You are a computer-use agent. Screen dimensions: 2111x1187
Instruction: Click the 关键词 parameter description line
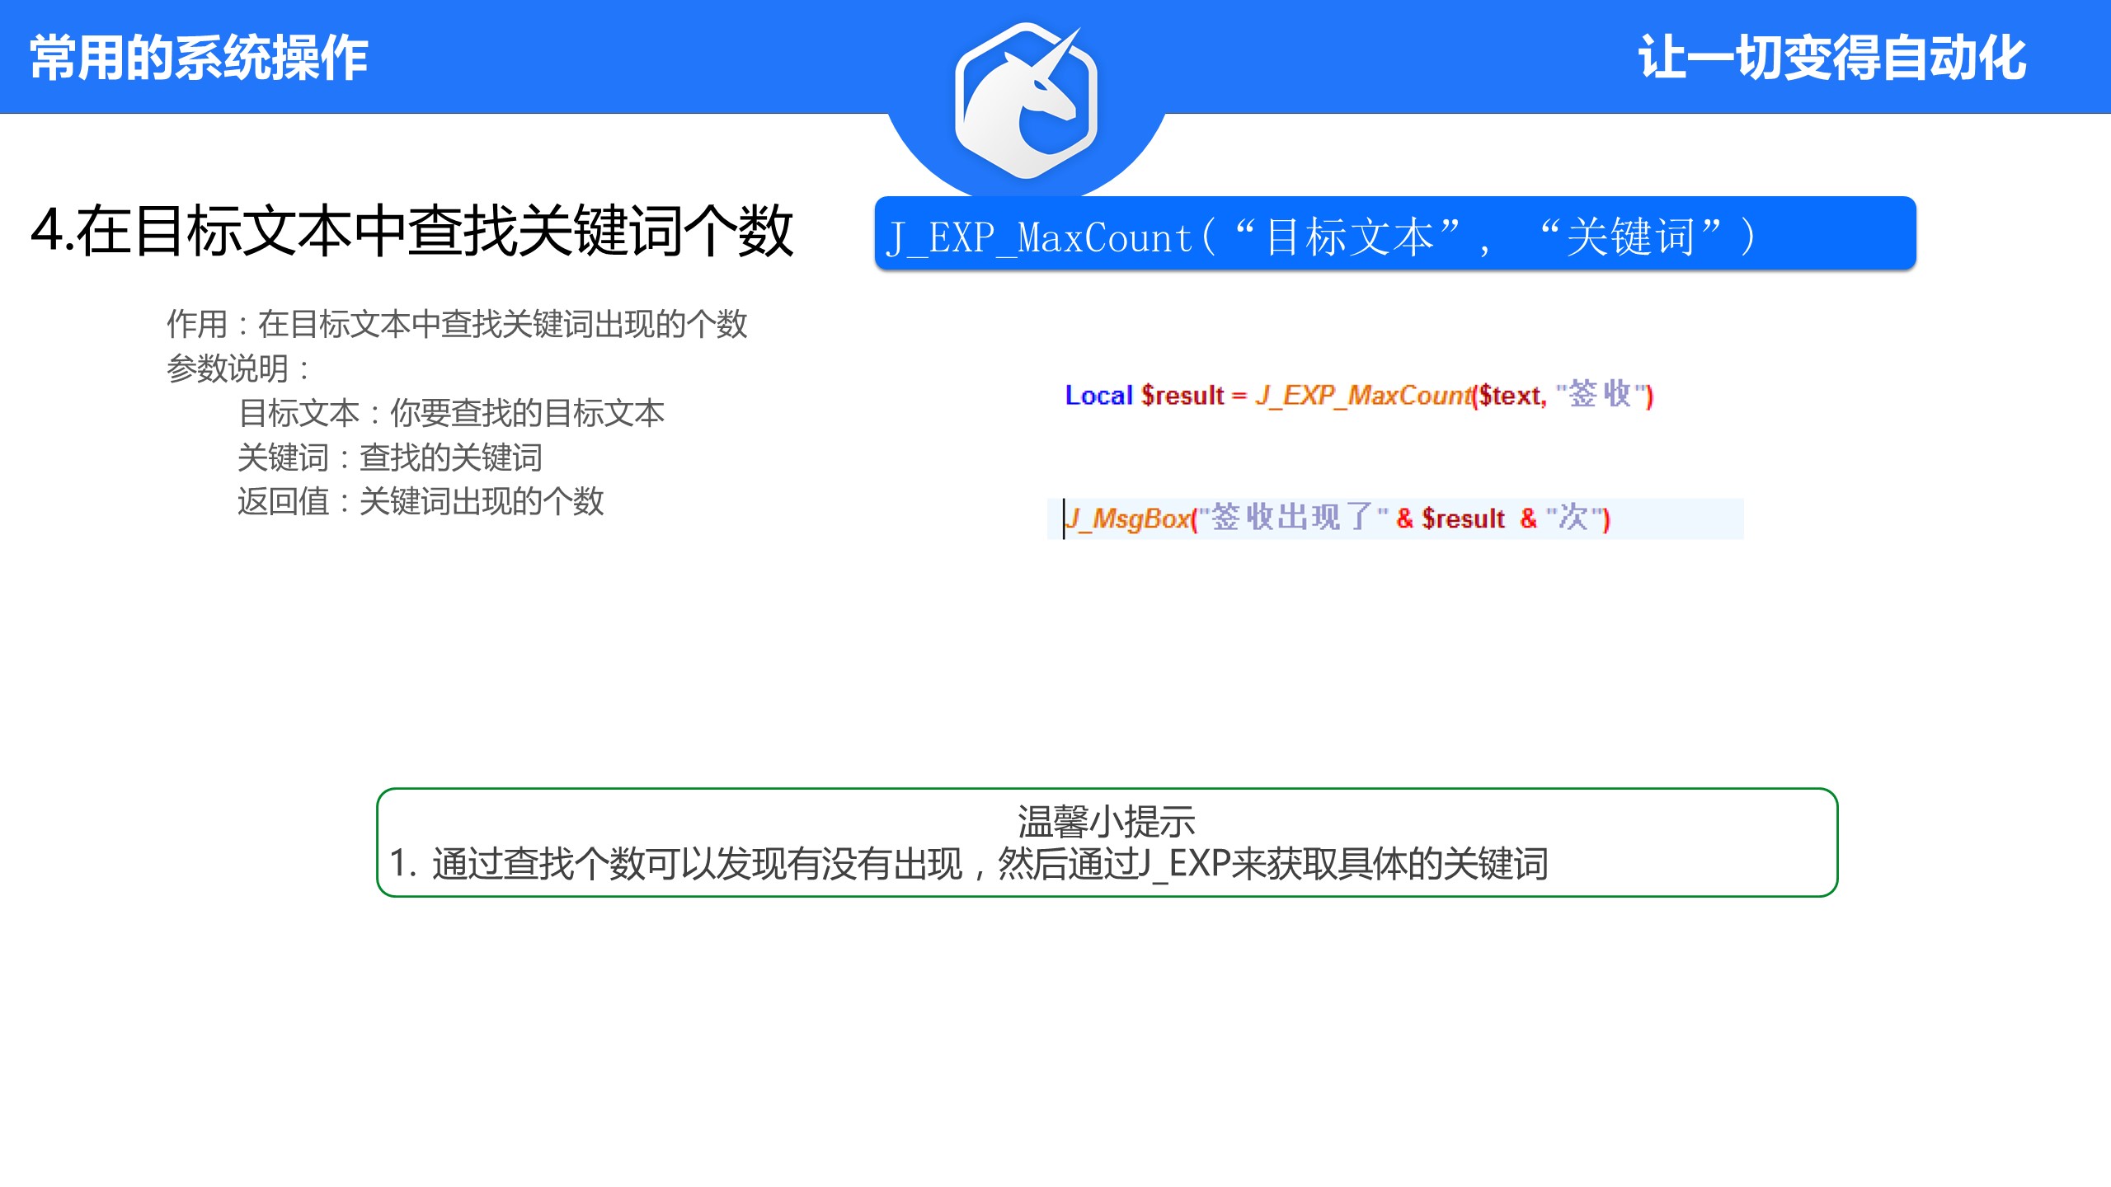389,457
